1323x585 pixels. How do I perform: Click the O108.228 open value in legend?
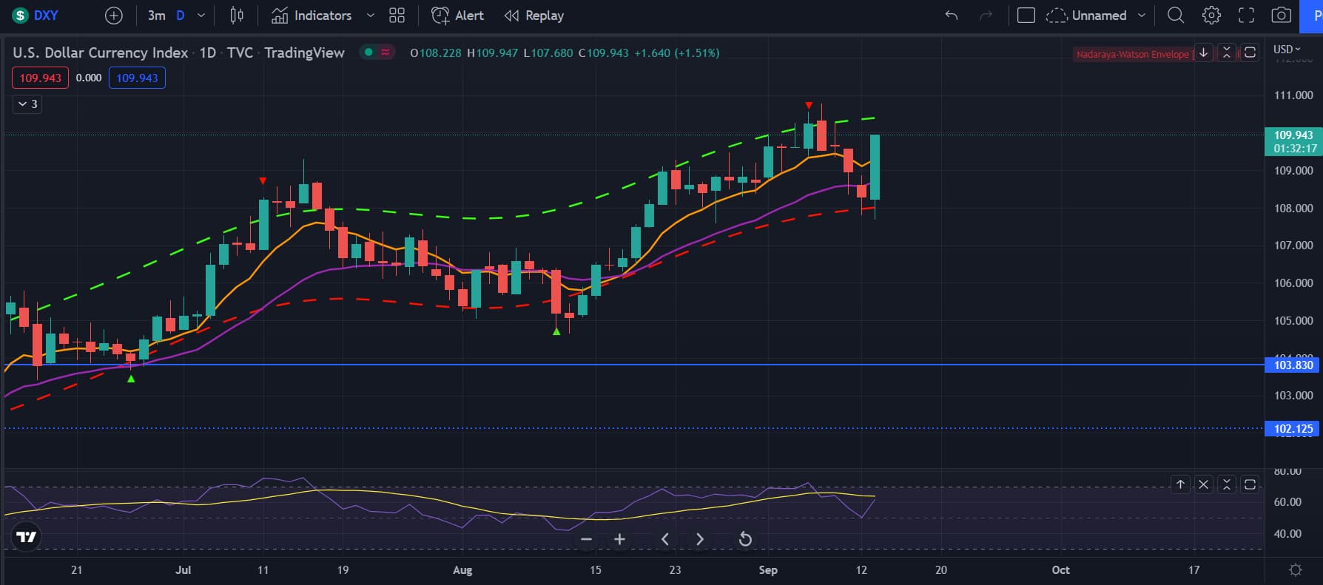[x=436, y=53]
